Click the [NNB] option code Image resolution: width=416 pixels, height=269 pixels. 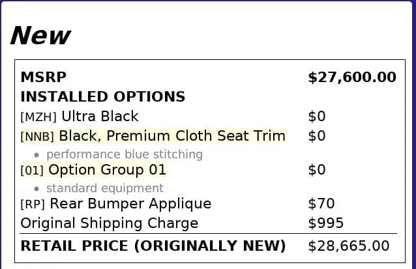[38, 137]
